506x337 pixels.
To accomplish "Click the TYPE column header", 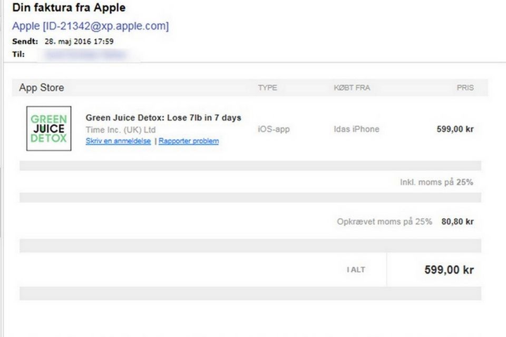I will tap(268, 88).
